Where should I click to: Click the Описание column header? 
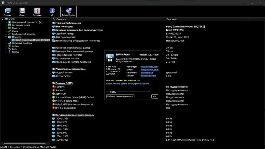click(x=206, y=19)
